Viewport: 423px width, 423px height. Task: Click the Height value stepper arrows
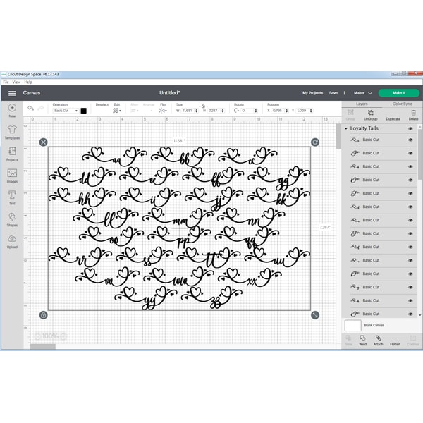point(223,111)
